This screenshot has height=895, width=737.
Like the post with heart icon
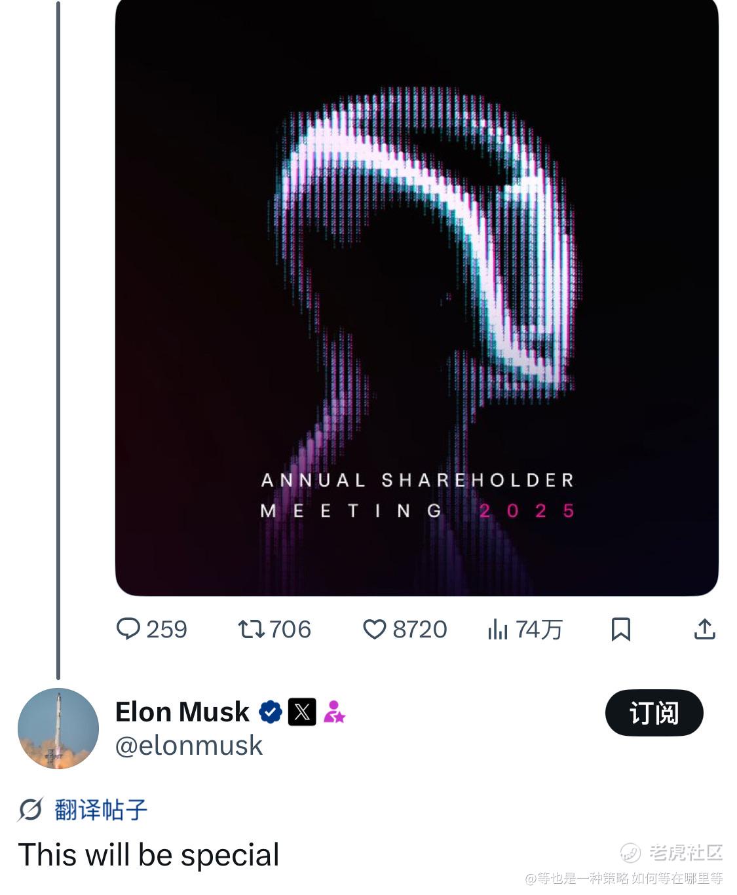click(x=374, y=629)
